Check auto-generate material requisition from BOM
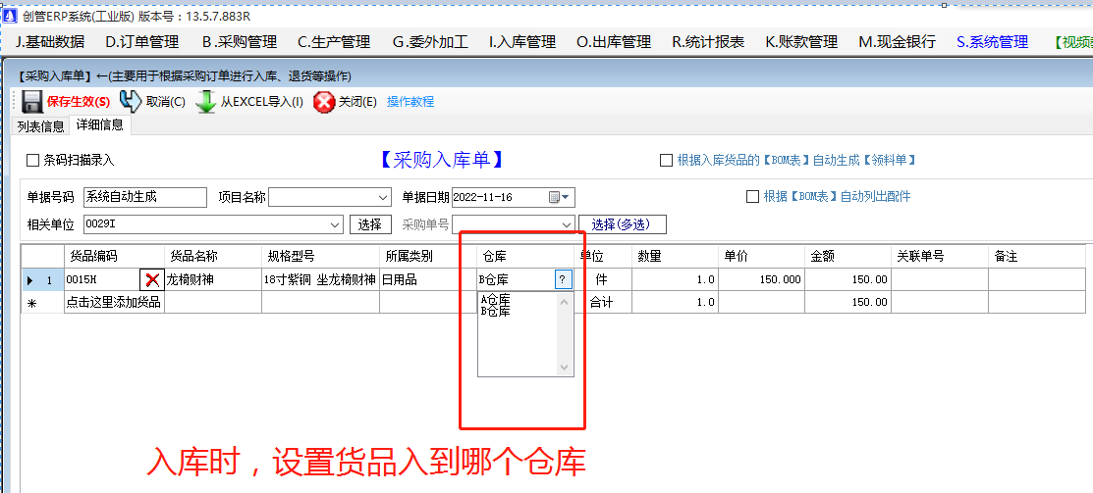 point(667,160)
